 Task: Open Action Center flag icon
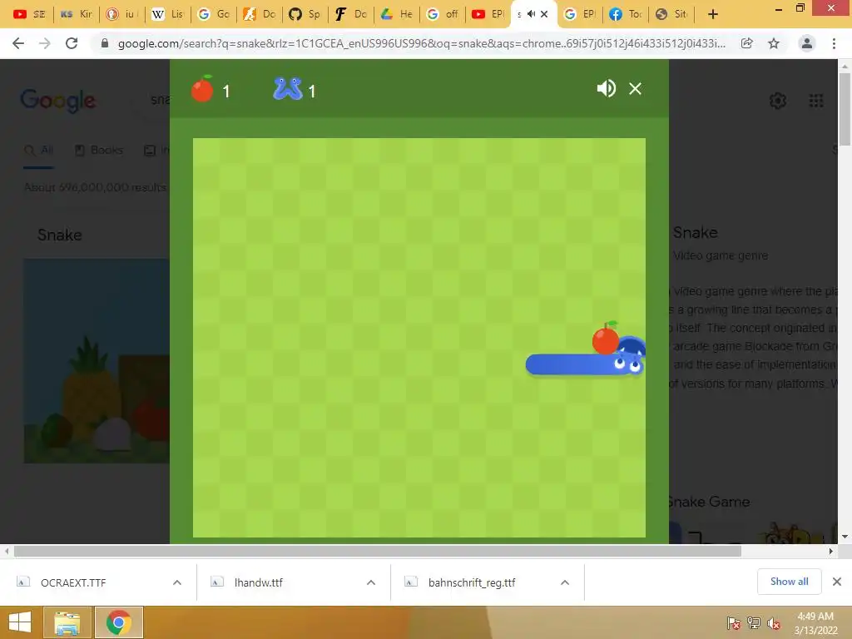(x=734, y=623)
